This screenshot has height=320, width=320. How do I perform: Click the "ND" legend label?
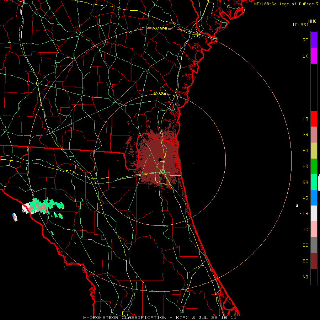point(305,277)
